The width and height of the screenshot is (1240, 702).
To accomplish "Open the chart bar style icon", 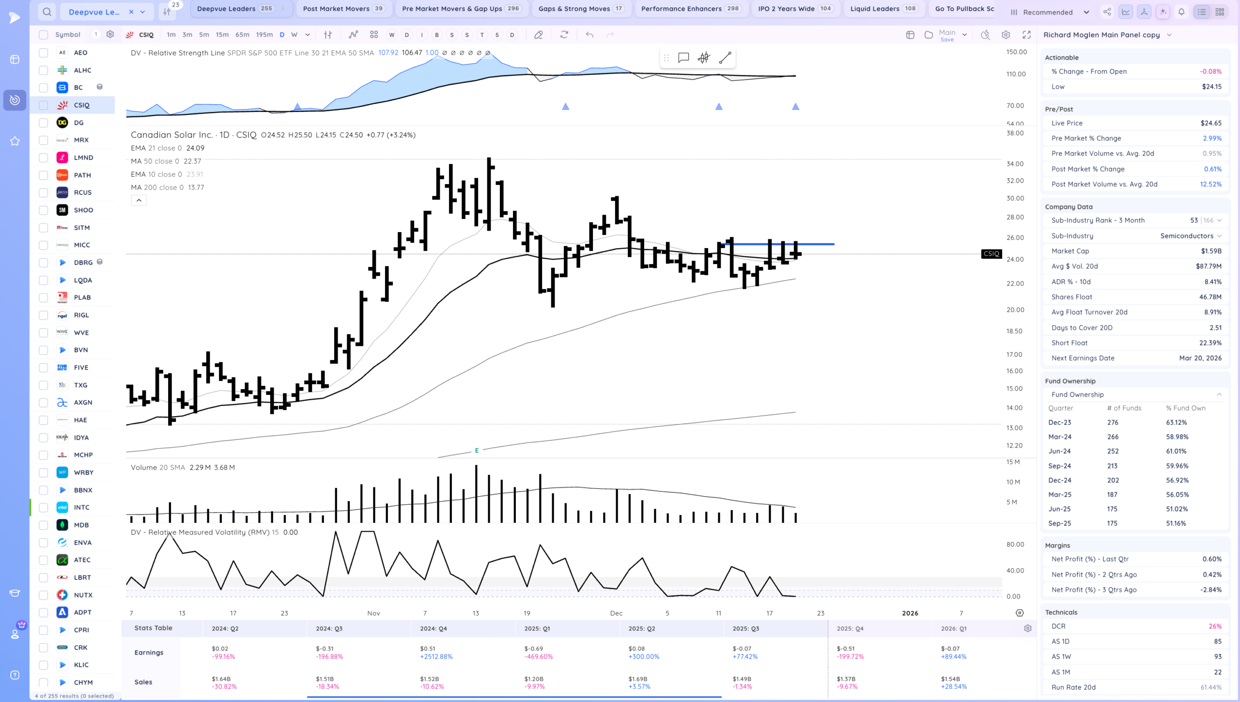I will point(328,34).
